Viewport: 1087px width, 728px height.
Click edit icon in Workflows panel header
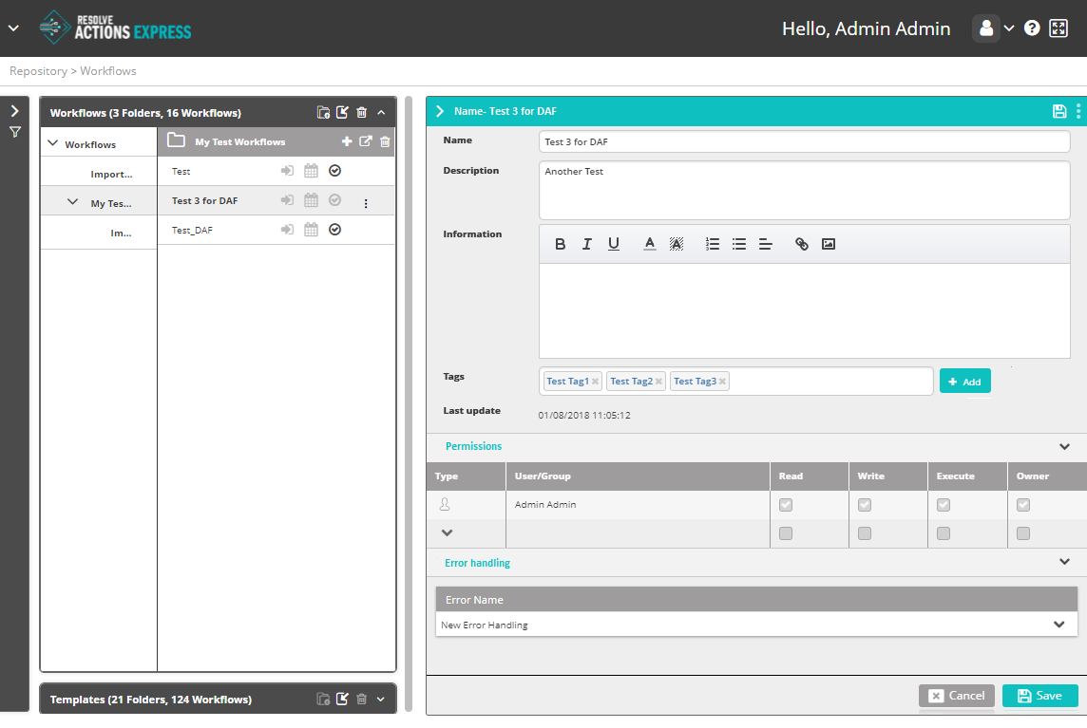(x=342, y=112)
